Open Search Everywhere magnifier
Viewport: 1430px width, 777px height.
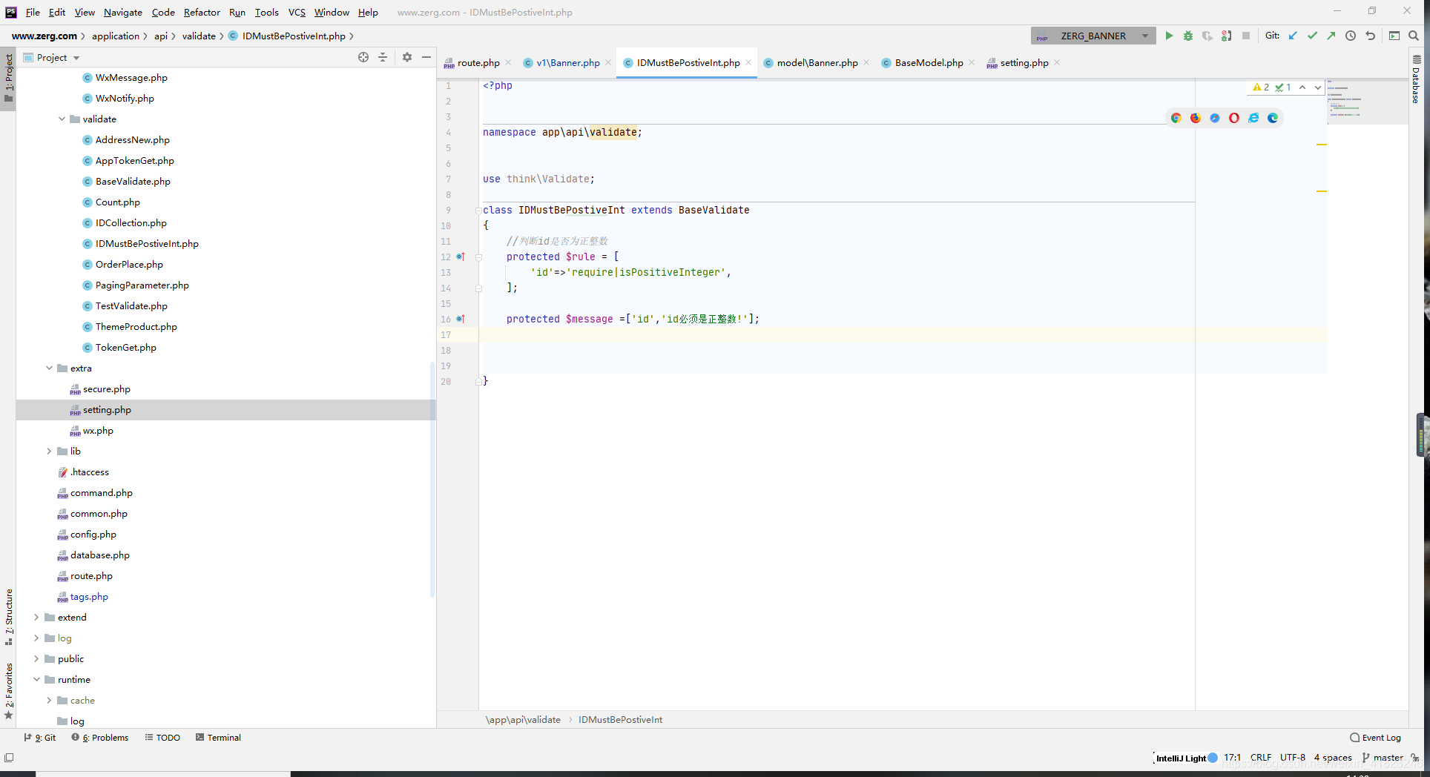(x=1414, y=36)
